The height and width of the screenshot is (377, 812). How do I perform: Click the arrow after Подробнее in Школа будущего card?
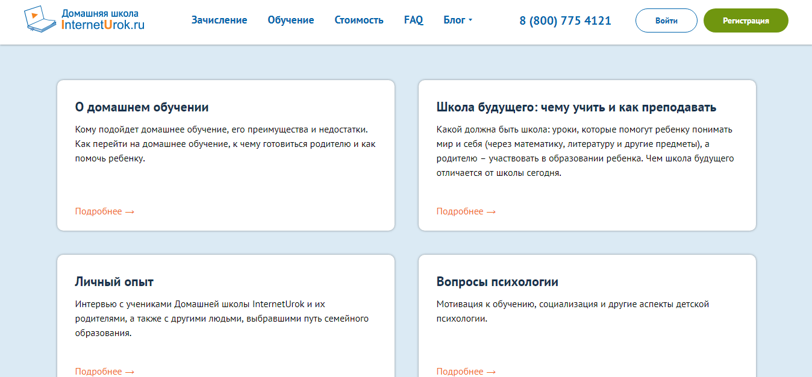click(492, 211)
